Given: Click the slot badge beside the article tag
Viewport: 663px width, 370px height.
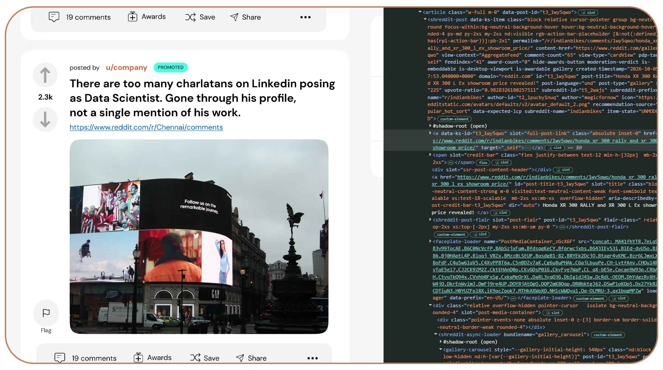Looking at the screenshot, I should pos(588,13).
